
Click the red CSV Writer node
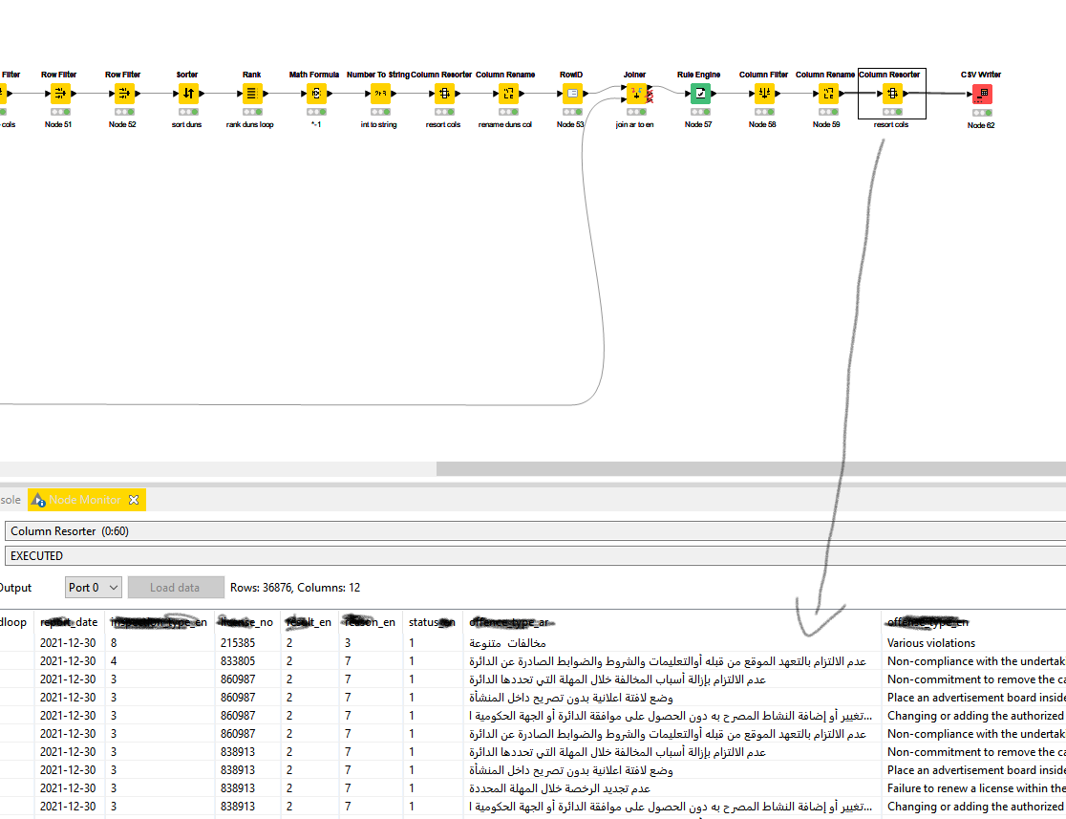click(x=982, y=94)
